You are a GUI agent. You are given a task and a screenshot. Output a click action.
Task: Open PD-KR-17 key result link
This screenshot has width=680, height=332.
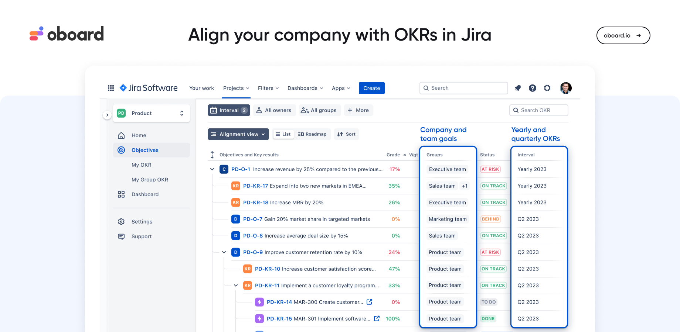(255, 186)
